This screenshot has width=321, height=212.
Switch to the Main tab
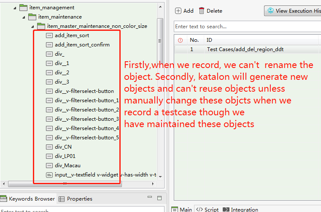[x=182, y=209]
